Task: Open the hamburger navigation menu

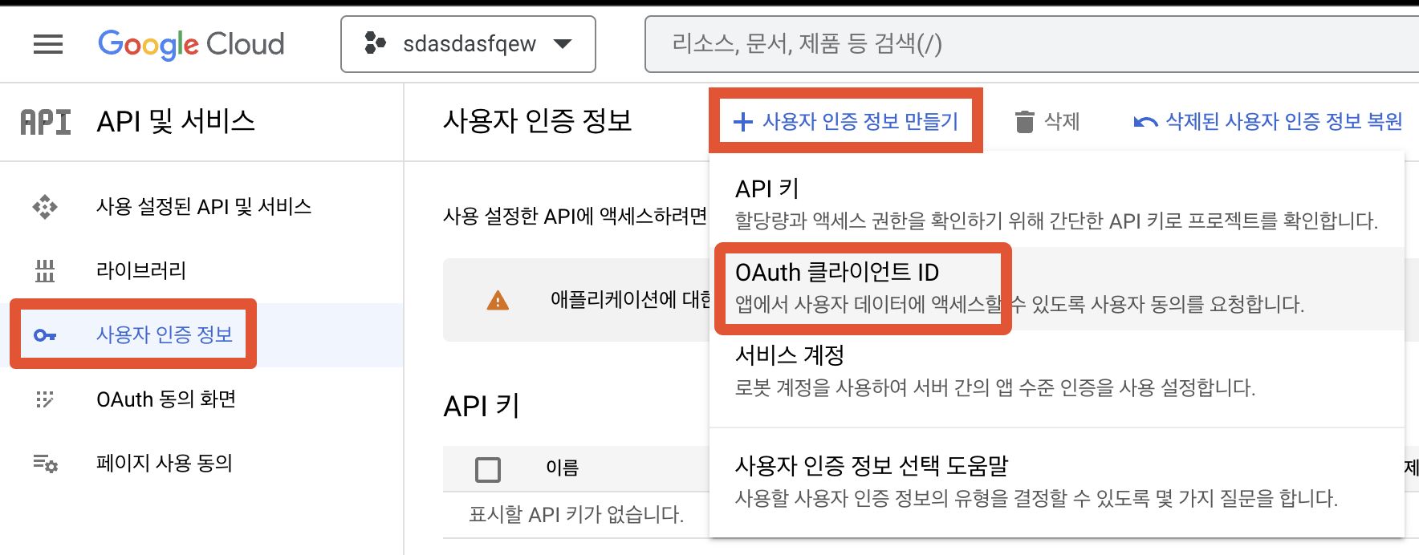Action: (x=48, y=44)
